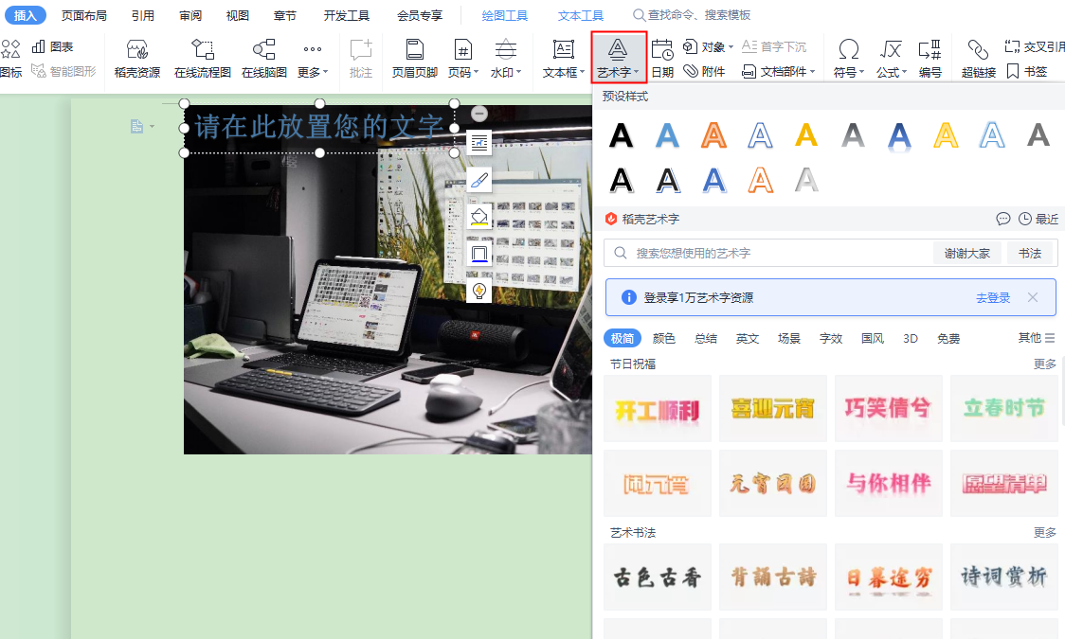Click the document outline icon in margin

pyautogui.click(x=137, y=126)
